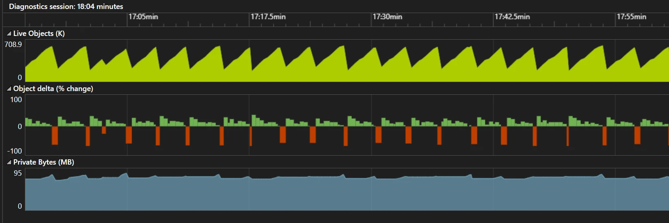Click the 100 axis label on Object delta

click(16, 100)
